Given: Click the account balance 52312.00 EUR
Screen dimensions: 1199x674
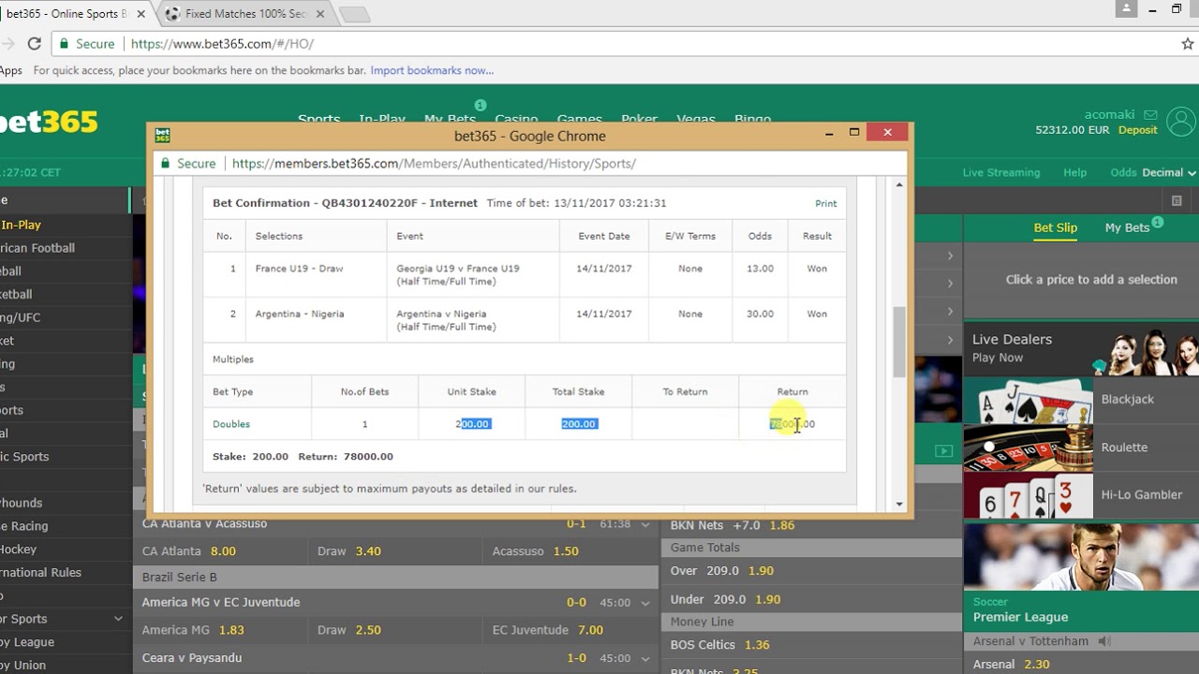Looking at the screenshot, I should (1073, 130).
